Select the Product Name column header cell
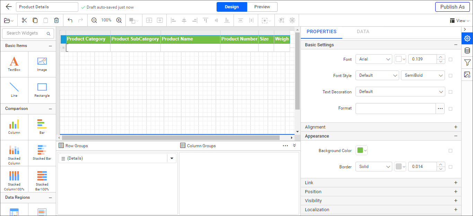Screen dimensions: 473x216 click(190, 39)
